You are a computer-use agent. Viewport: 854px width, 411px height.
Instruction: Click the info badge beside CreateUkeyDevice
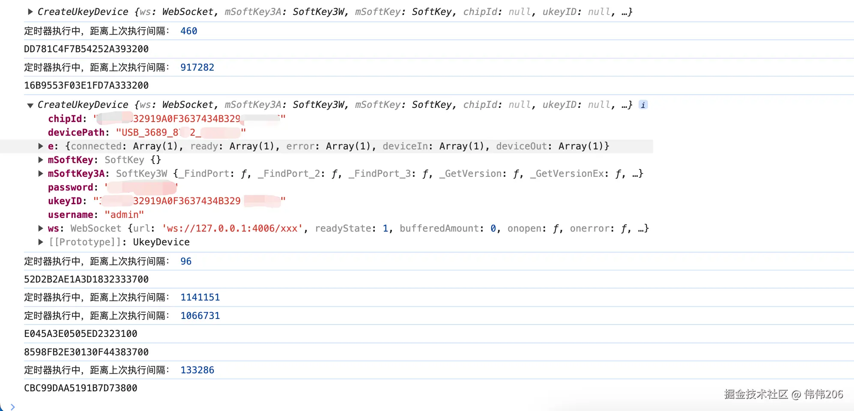pyautogui.click(x=643, y=105)
